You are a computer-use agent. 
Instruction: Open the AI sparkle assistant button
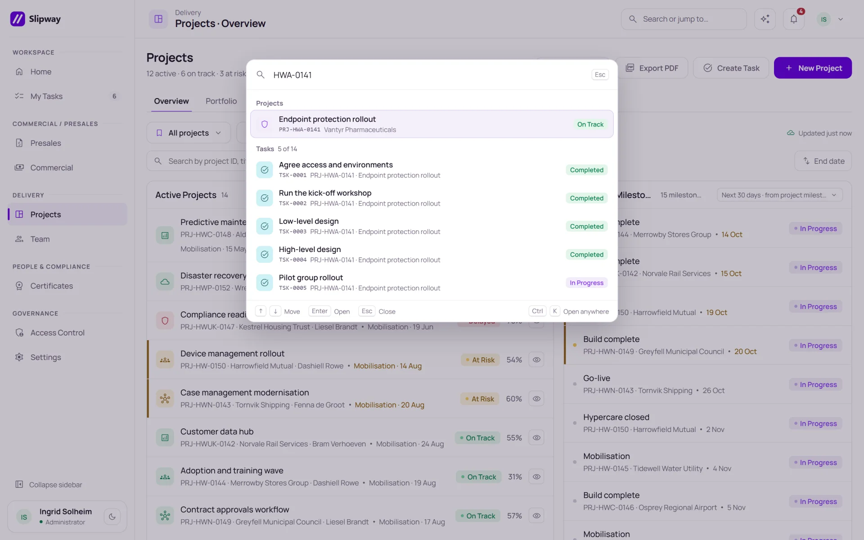(765, 19)
